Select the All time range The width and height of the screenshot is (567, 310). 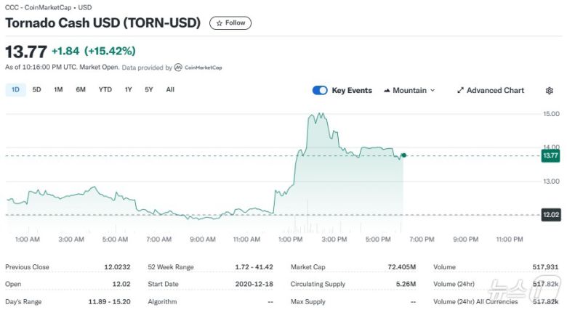(x=170, y=90)
